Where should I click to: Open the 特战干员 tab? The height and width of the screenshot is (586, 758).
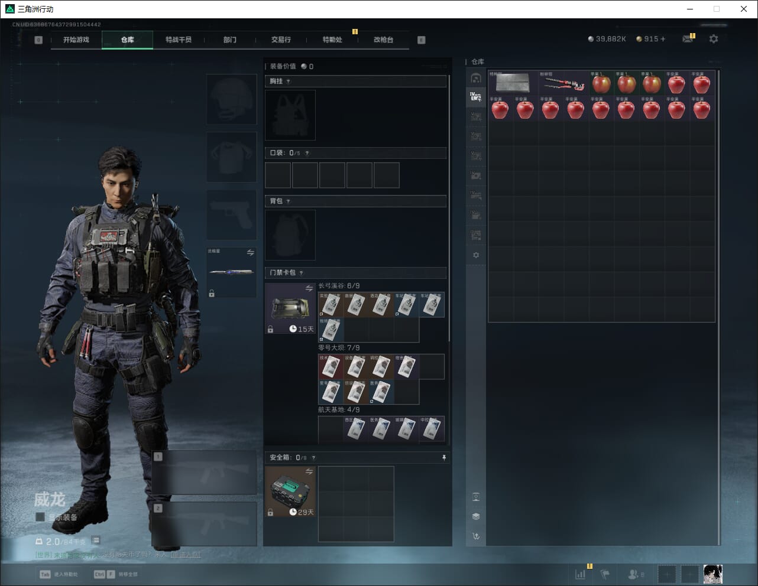[179, 40]
